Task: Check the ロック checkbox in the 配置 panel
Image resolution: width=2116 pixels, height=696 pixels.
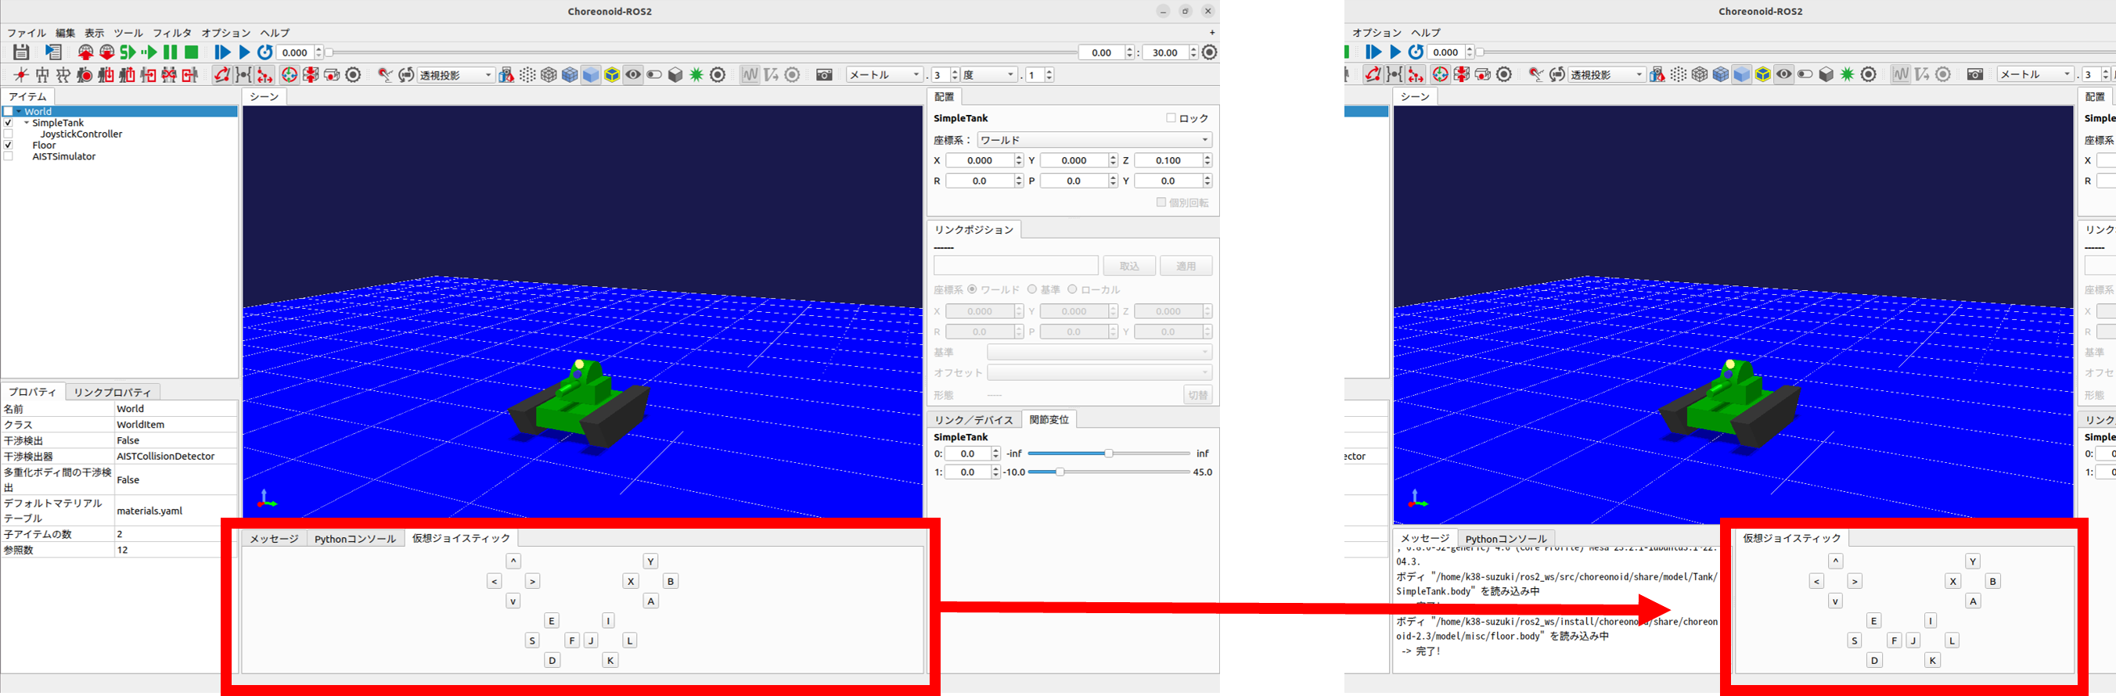Action: point(1171,118)
